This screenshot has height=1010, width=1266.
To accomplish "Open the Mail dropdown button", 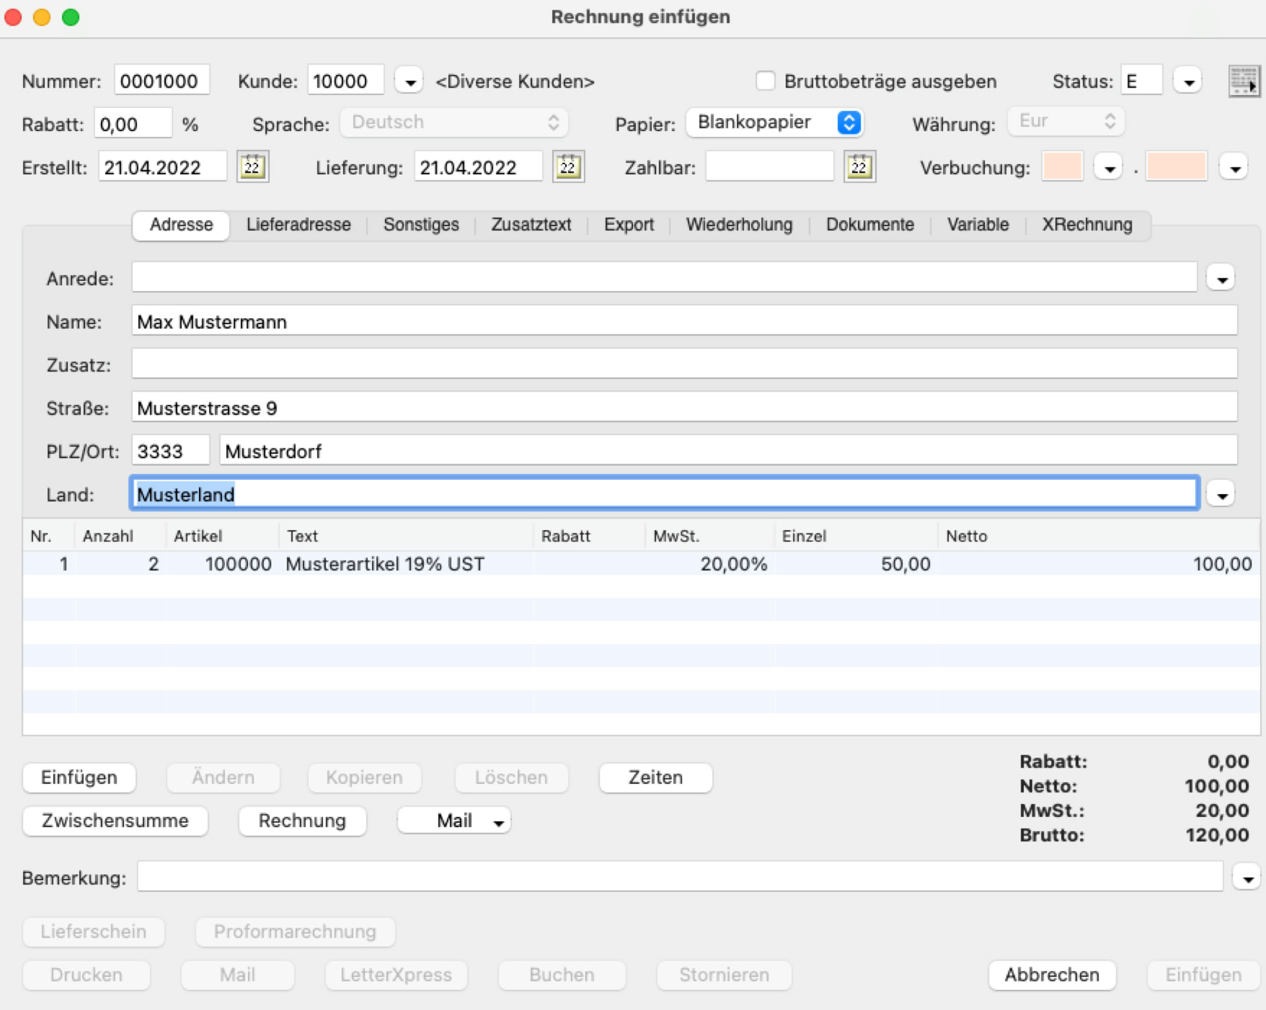I will tap(454, 821).
